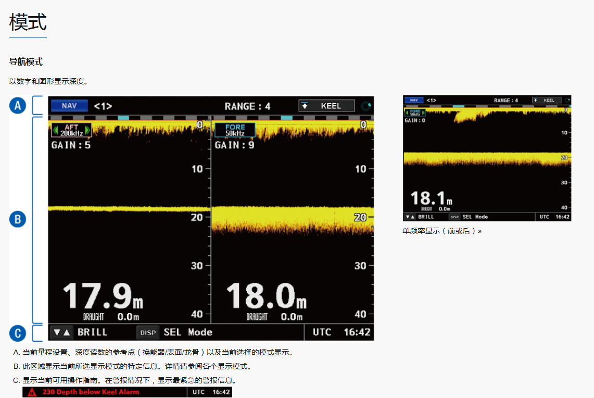Click the blue NAV mode indicator

click(x=69, y=106)
